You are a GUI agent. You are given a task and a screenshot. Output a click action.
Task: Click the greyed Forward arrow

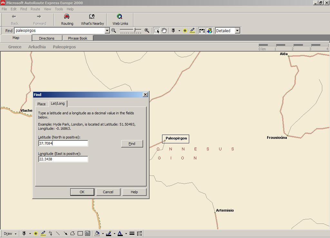39,16
